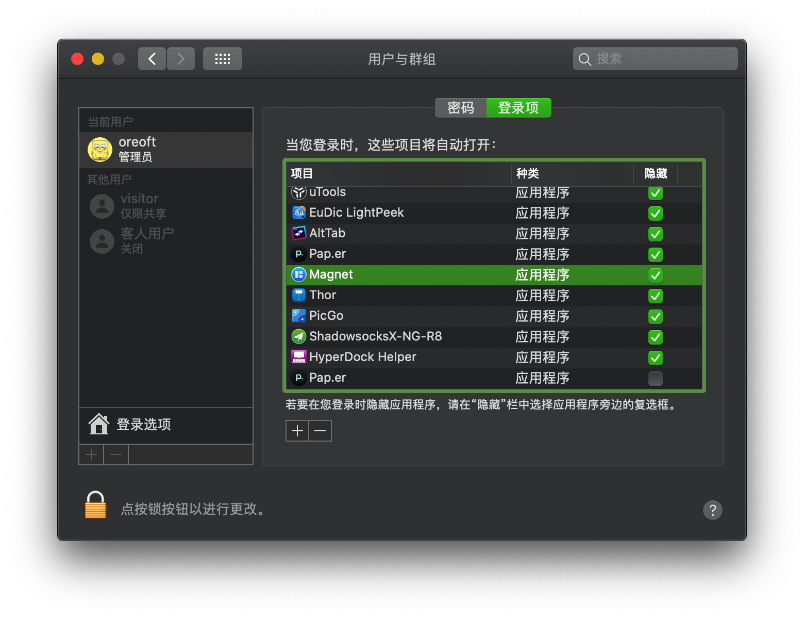Switch to the 密码 tab

[x=461, y=108]
